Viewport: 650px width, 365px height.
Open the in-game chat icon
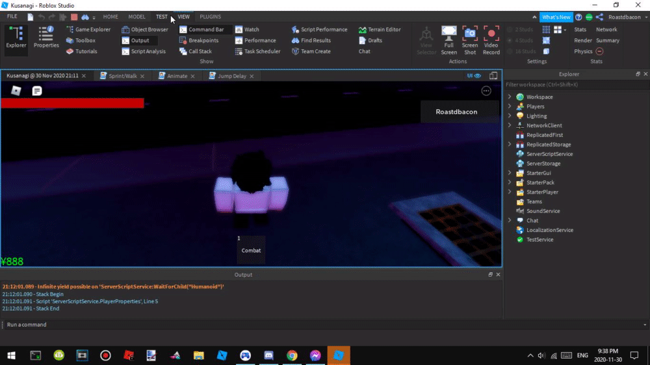[x=37, y=91]
